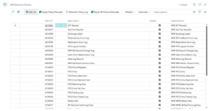The width and height of the screenshot is (210, 111).
Task: Open the filter pane funnel icon
Action: (x=200, y=12)
